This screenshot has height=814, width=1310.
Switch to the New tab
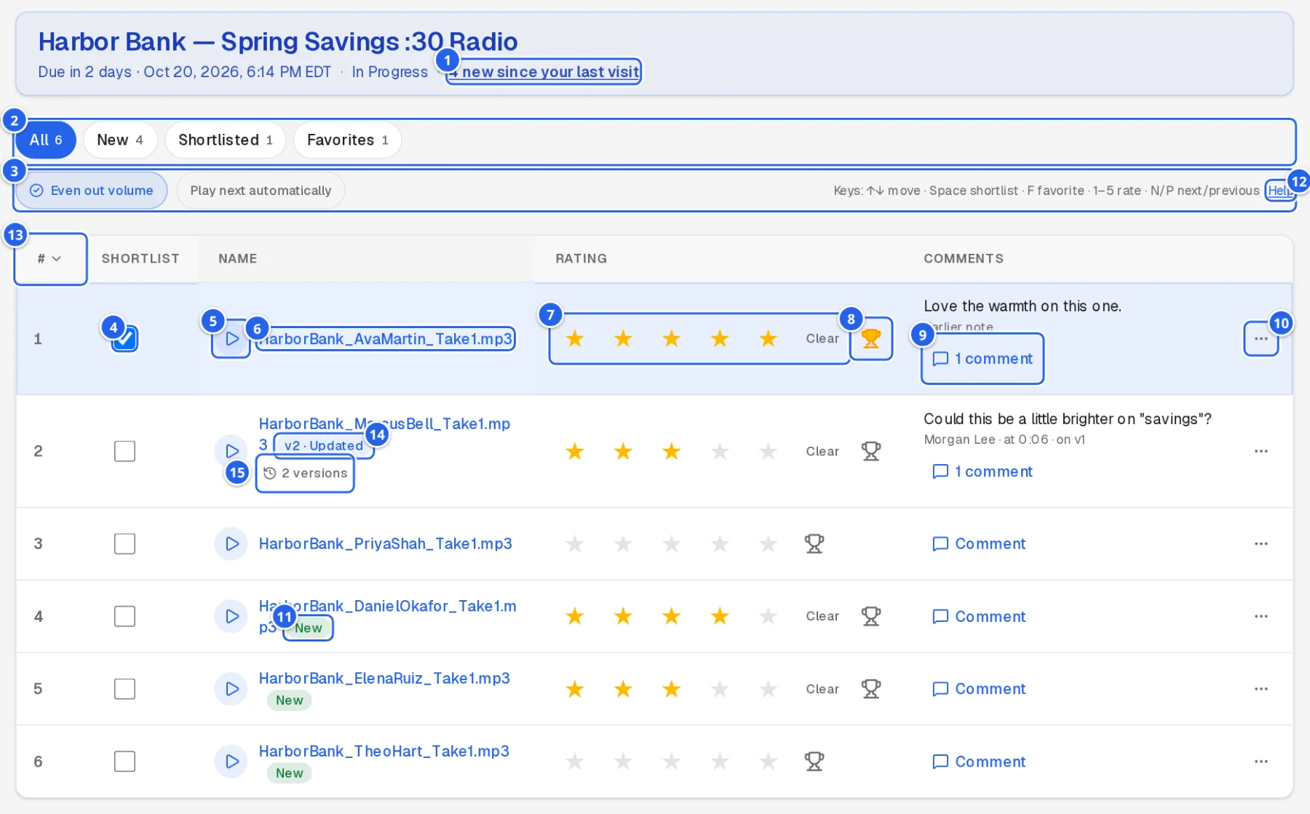point(120,140)
